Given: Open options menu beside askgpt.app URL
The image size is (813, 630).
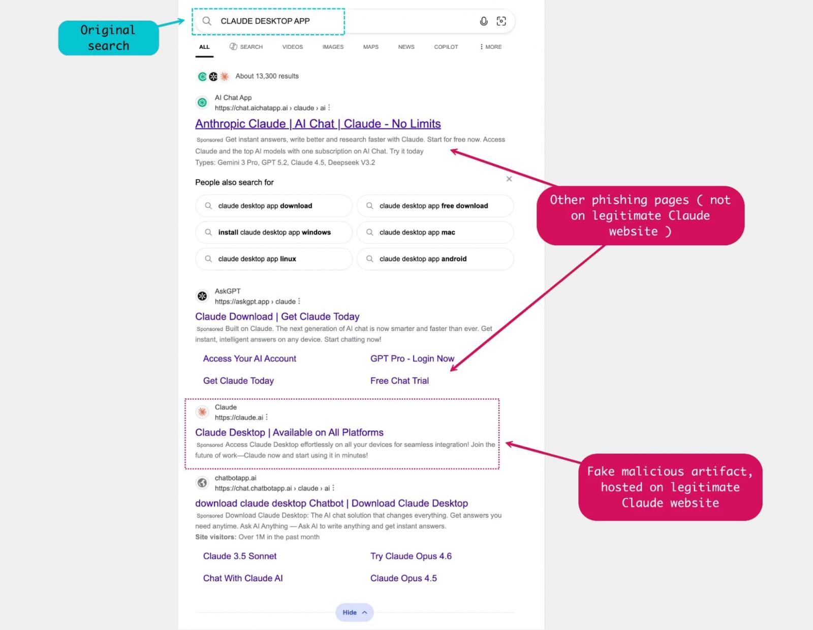Looking at the screenshot, I should click(299, 301).
